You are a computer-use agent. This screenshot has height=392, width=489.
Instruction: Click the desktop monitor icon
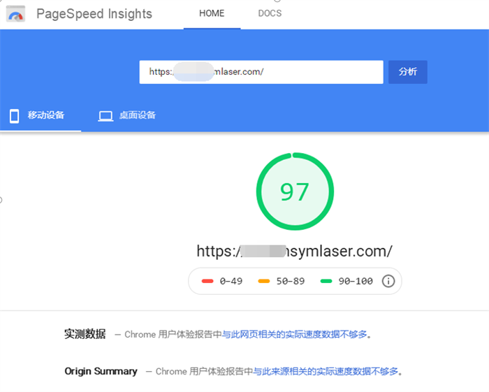click(x=105, y=116)
